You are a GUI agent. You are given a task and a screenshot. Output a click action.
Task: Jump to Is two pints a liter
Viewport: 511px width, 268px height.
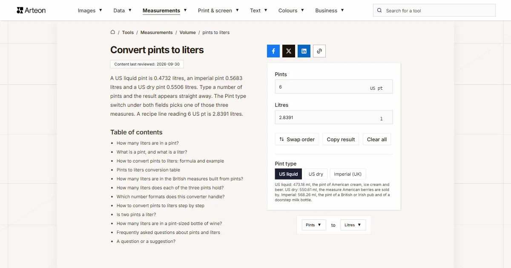tap(136, 214)
